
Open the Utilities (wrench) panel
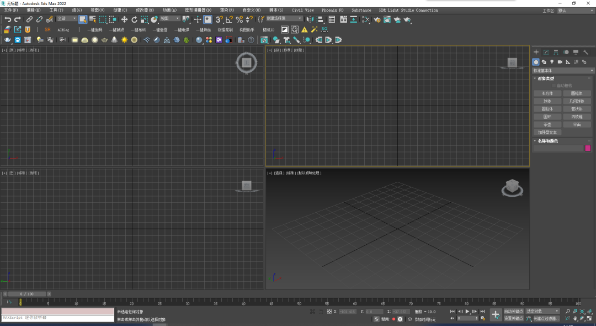(x=586, y=52)
